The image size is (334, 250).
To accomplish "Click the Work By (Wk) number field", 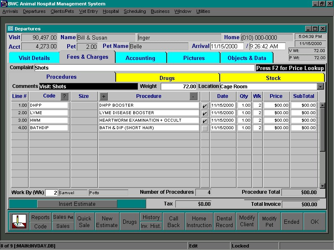I will (x=51, y=192).
